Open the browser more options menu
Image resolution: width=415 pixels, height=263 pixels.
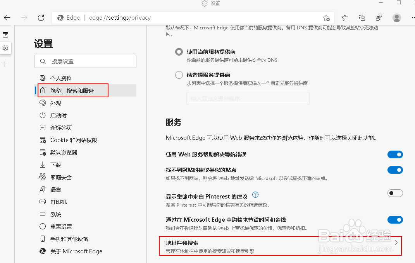click(x=413, y=18)
